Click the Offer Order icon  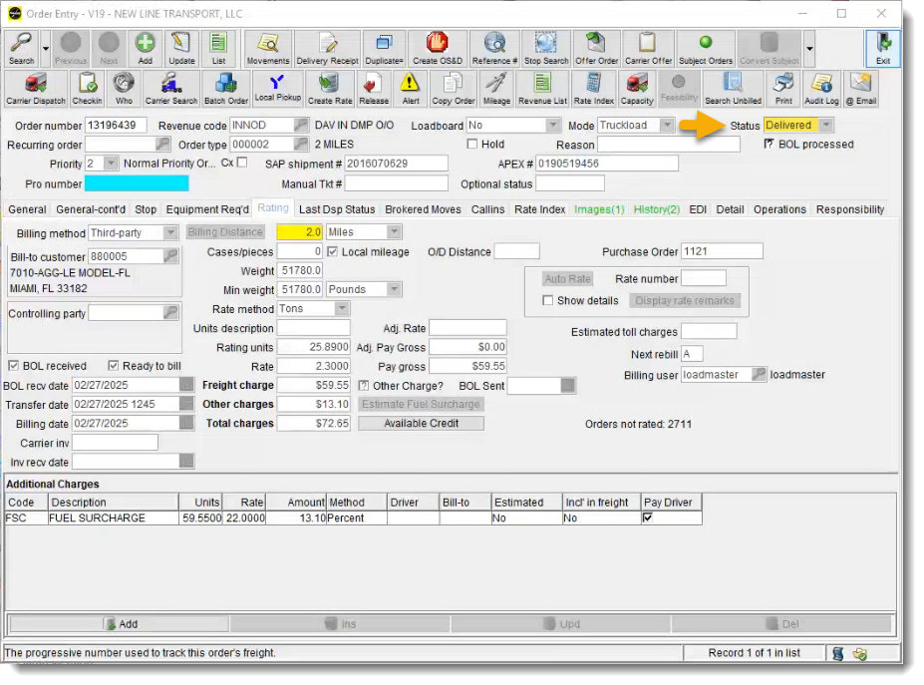point(596,48)
